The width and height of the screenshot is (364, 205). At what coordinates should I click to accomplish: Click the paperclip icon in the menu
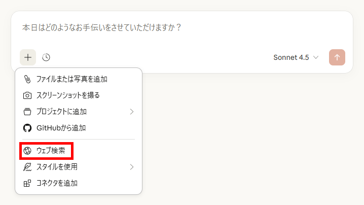tap(27, 79)
